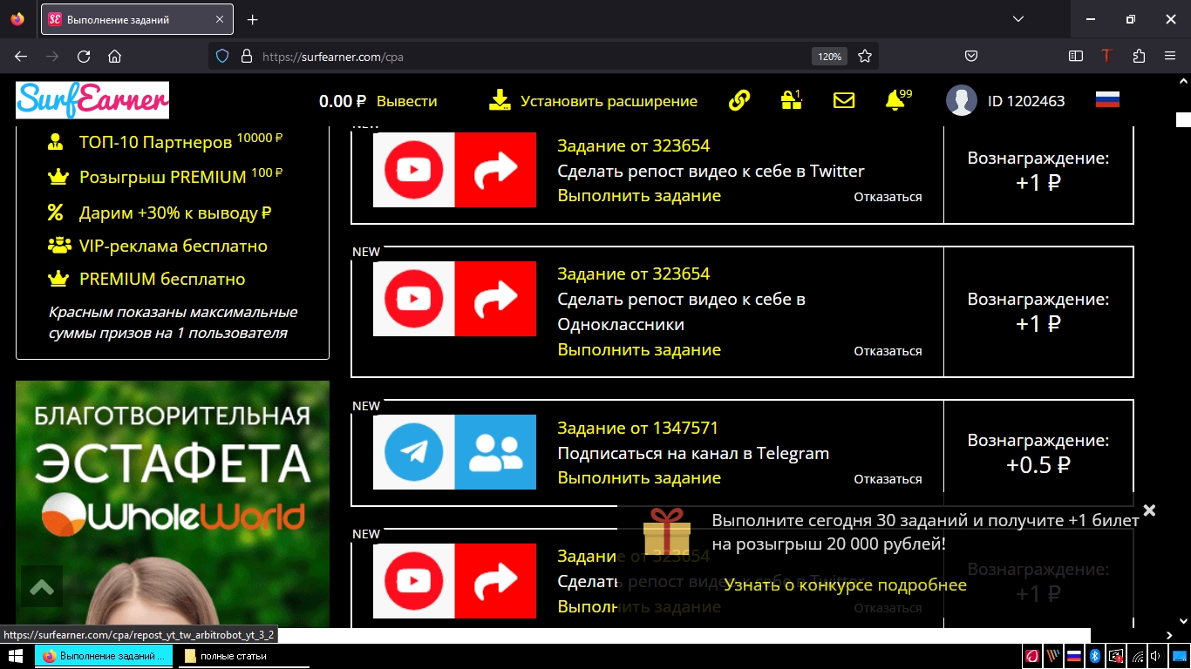Reset the 120% zoom indicator

(x=828, y=56)
